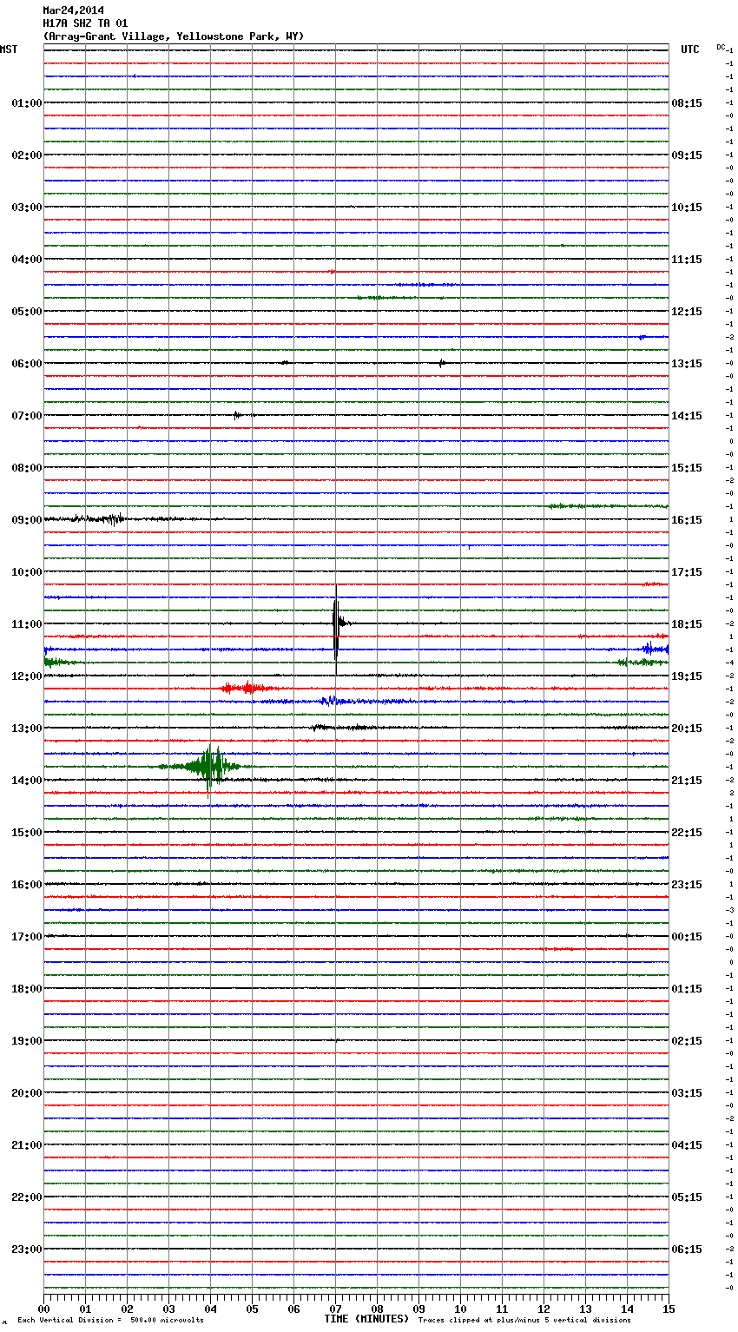Select the 20:00 MST time label
The image size is (738, 1332).
[x=27, y=1093]
